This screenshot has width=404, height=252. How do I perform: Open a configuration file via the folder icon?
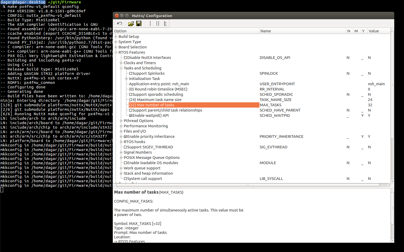tap(131, 23)
